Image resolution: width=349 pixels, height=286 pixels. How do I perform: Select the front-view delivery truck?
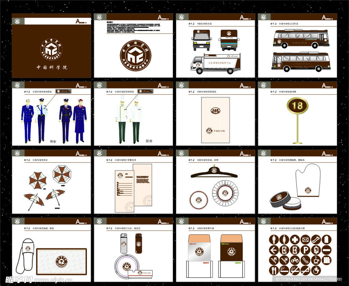pos(201,40)
